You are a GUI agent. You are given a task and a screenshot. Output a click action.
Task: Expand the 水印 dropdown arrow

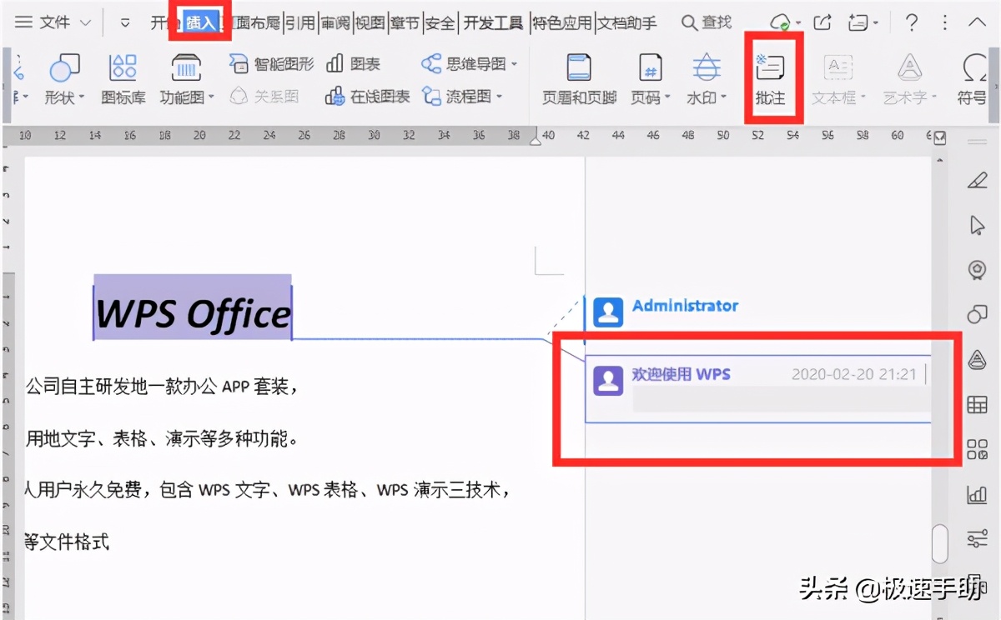click(723, 97)
